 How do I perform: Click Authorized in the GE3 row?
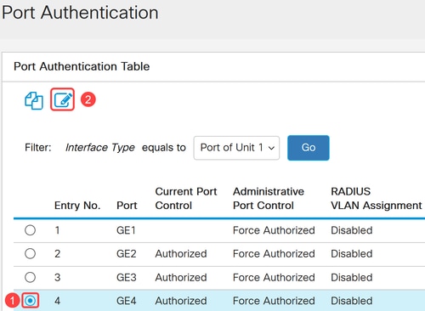[x=181, y=277]
